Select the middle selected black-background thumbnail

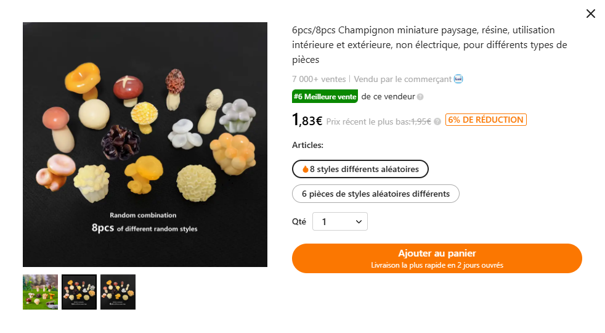pos(79,292)
